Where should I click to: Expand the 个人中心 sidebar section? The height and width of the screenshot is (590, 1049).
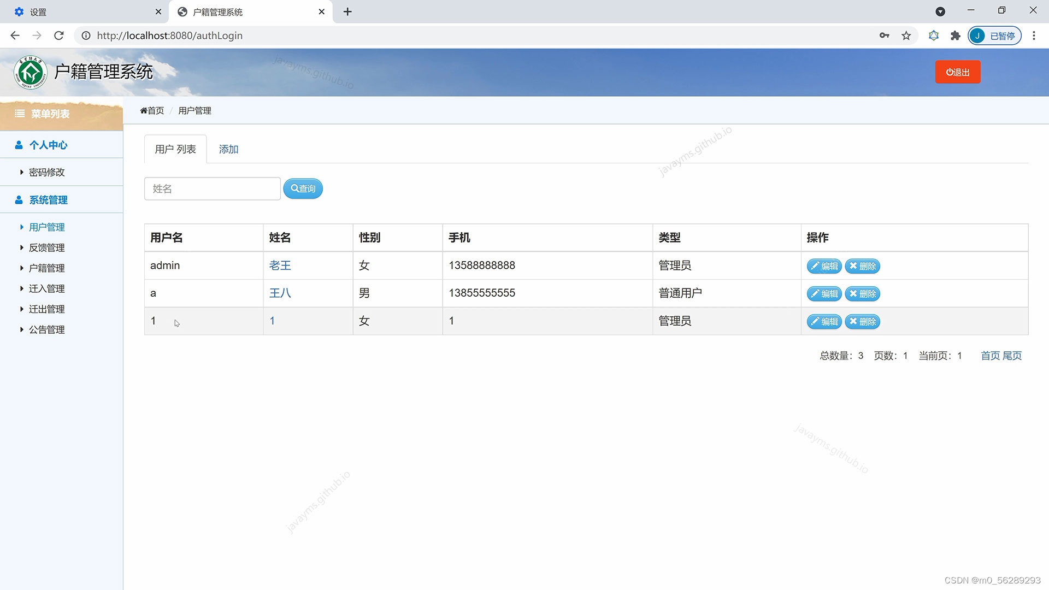pos(48,145)
